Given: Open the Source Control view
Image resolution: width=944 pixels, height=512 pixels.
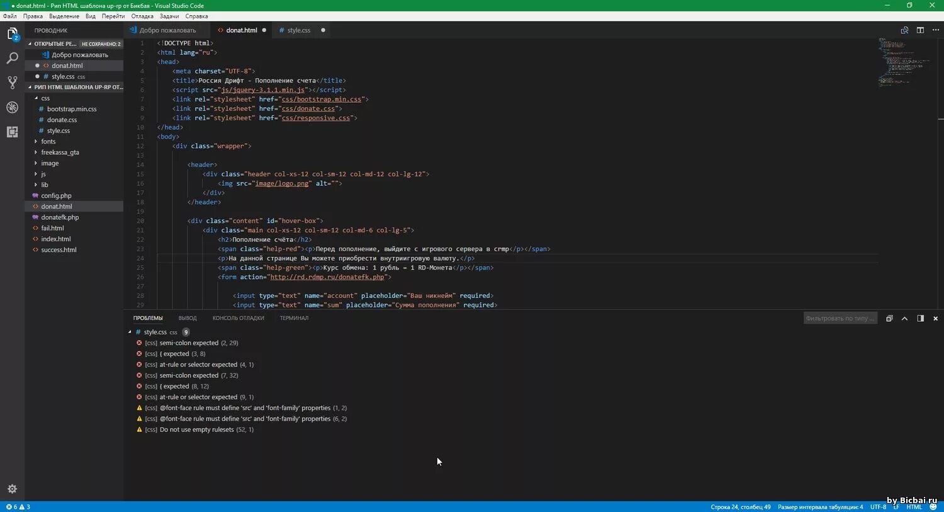Looking at the screenshot, I should [x=12, y=82].
